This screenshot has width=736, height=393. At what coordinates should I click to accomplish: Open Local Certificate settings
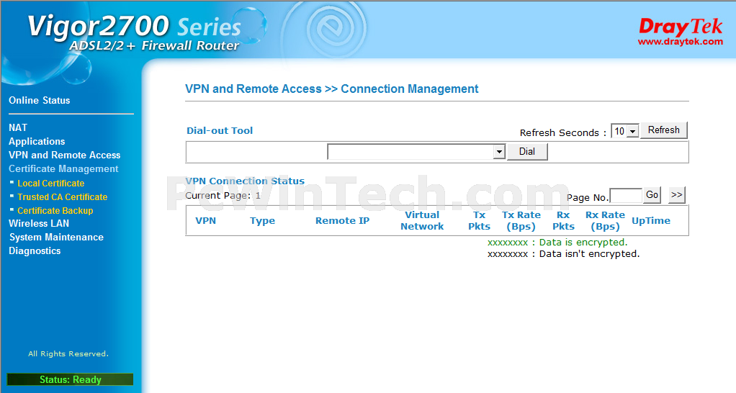coord(50,184)
